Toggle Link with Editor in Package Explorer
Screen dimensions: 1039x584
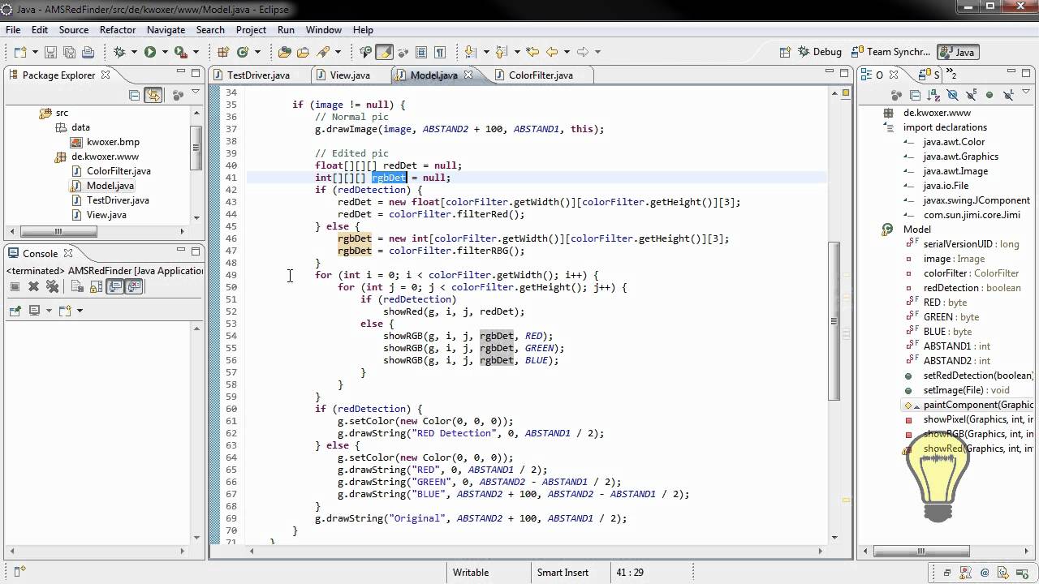pos(153,95)
